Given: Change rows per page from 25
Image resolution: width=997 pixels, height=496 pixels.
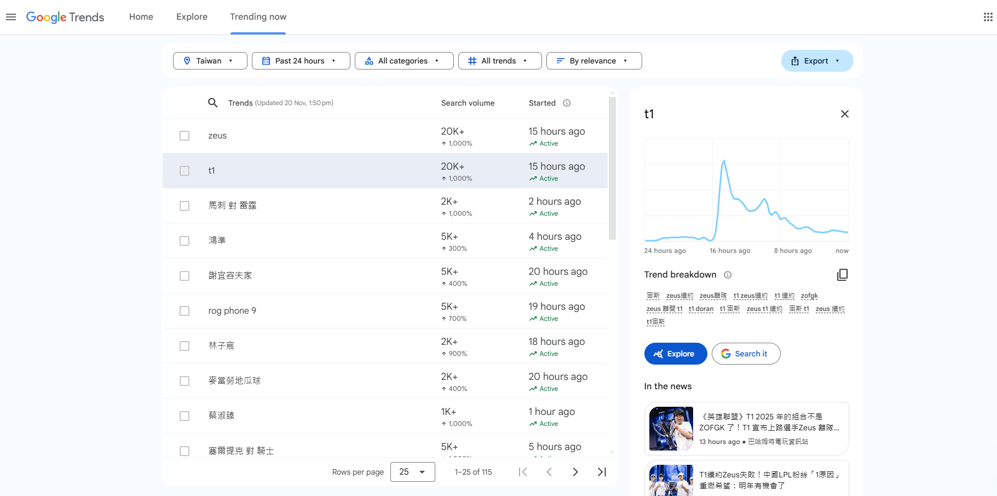Looking at the screenshot, I should pyautogui.click(x=413, y=472).
